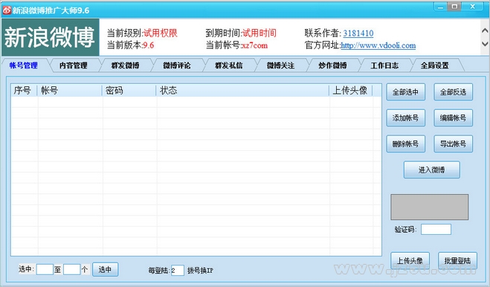View the 工作日志 tab
The width and height of the screenshot is (490, 287).
[x=384, y=65]
